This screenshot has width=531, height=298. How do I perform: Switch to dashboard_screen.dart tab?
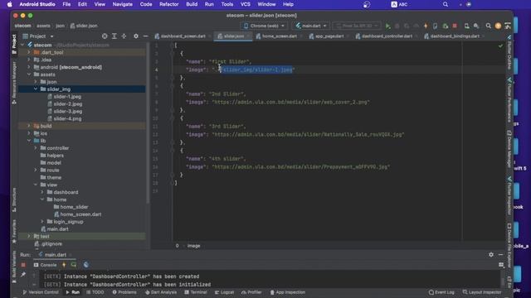click(x=183, y=36)
